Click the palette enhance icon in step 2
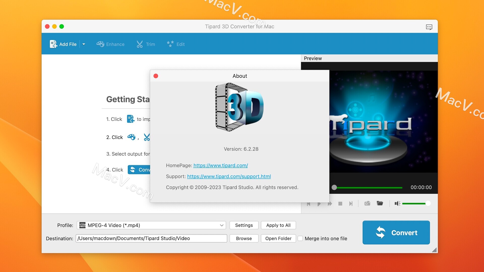Screen dimensions: 484x272 click(131, 137)
